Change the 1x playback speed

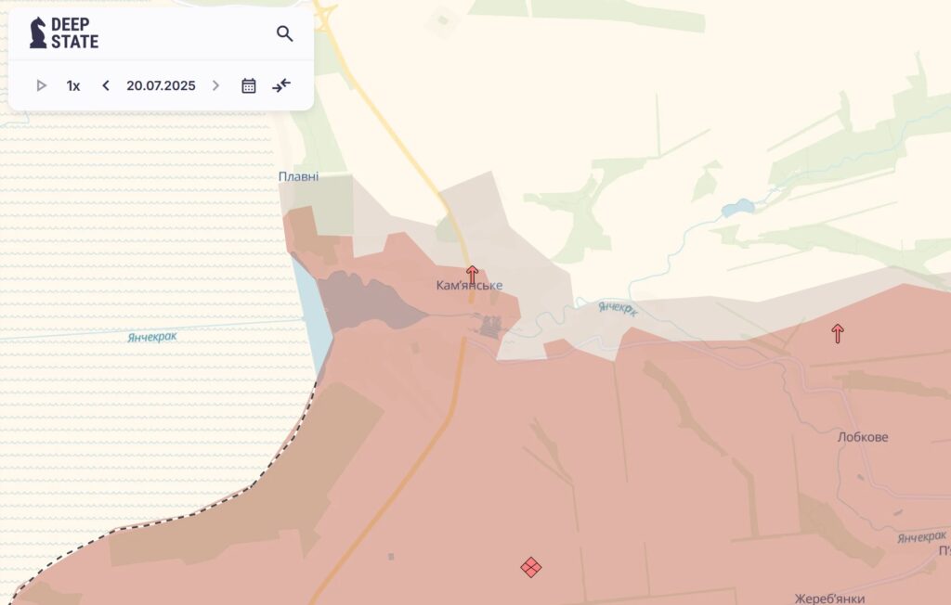(x=73, y=85)
